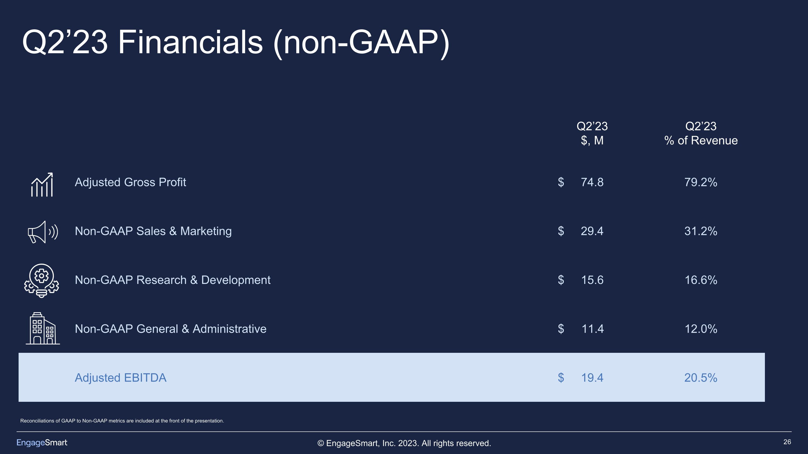Click the EngageSmart logo in the footer
This screenshot has height=454, width=808.
click(42, 442)
